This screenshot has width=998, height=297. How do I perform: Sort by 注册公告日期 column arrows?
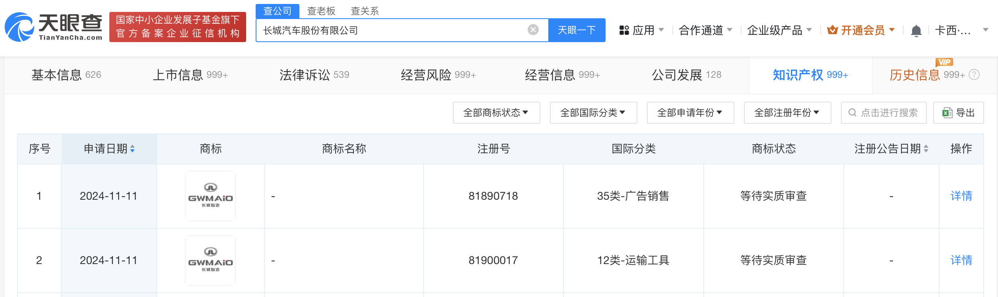click(x=926, y=149)
